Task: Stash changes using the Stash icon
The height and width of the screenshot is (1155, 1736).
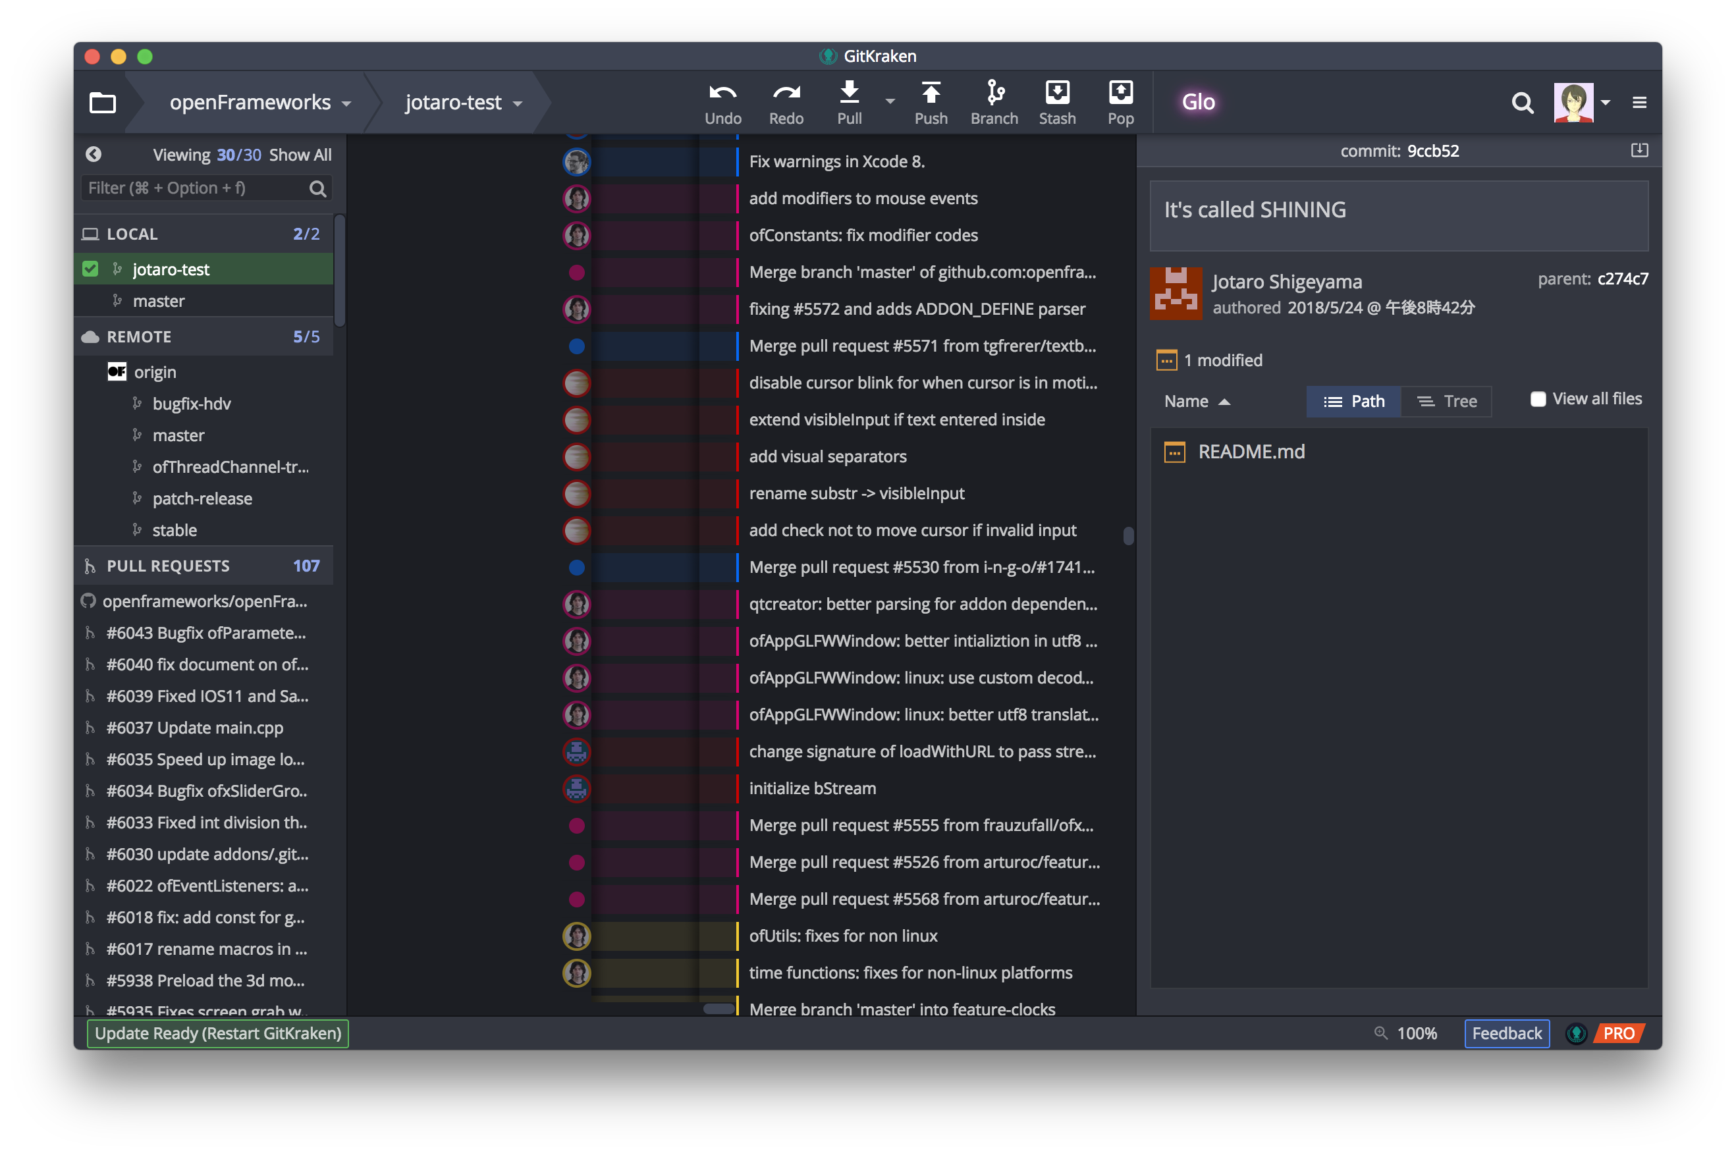Action: [1057, 101]
